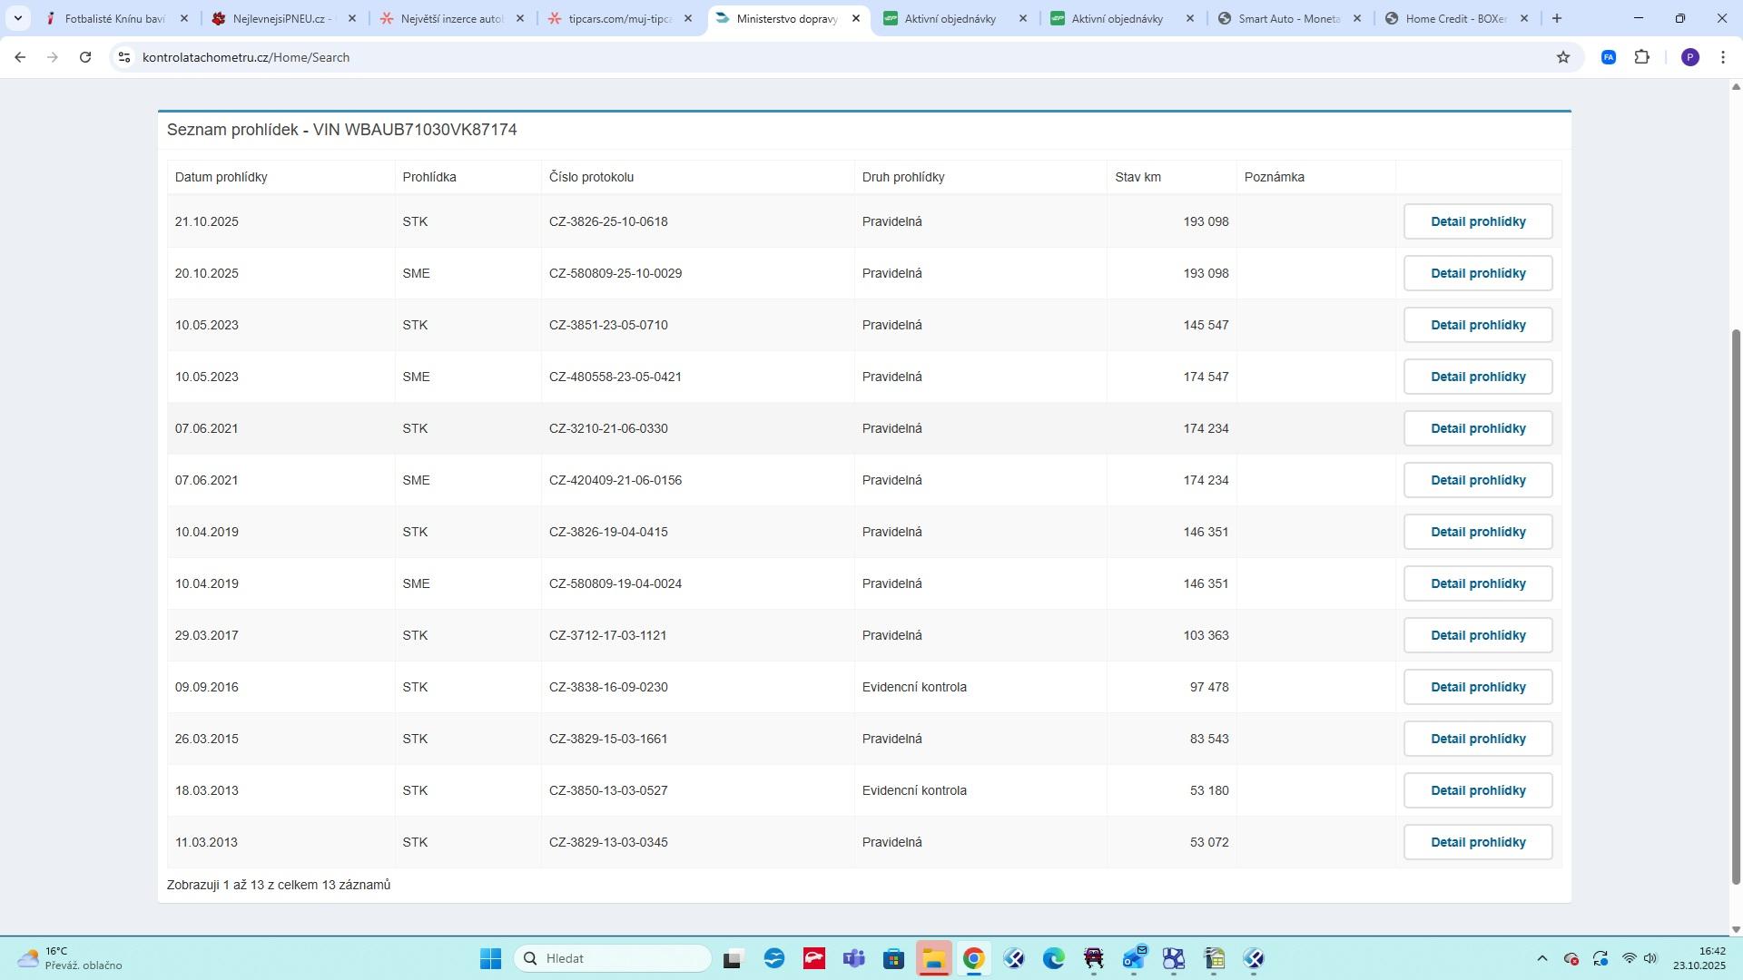The height and width of the screenshot is (980, 1743).
Task: Expand the tab search dropdown arrow
Action: [x=17, y=18]
